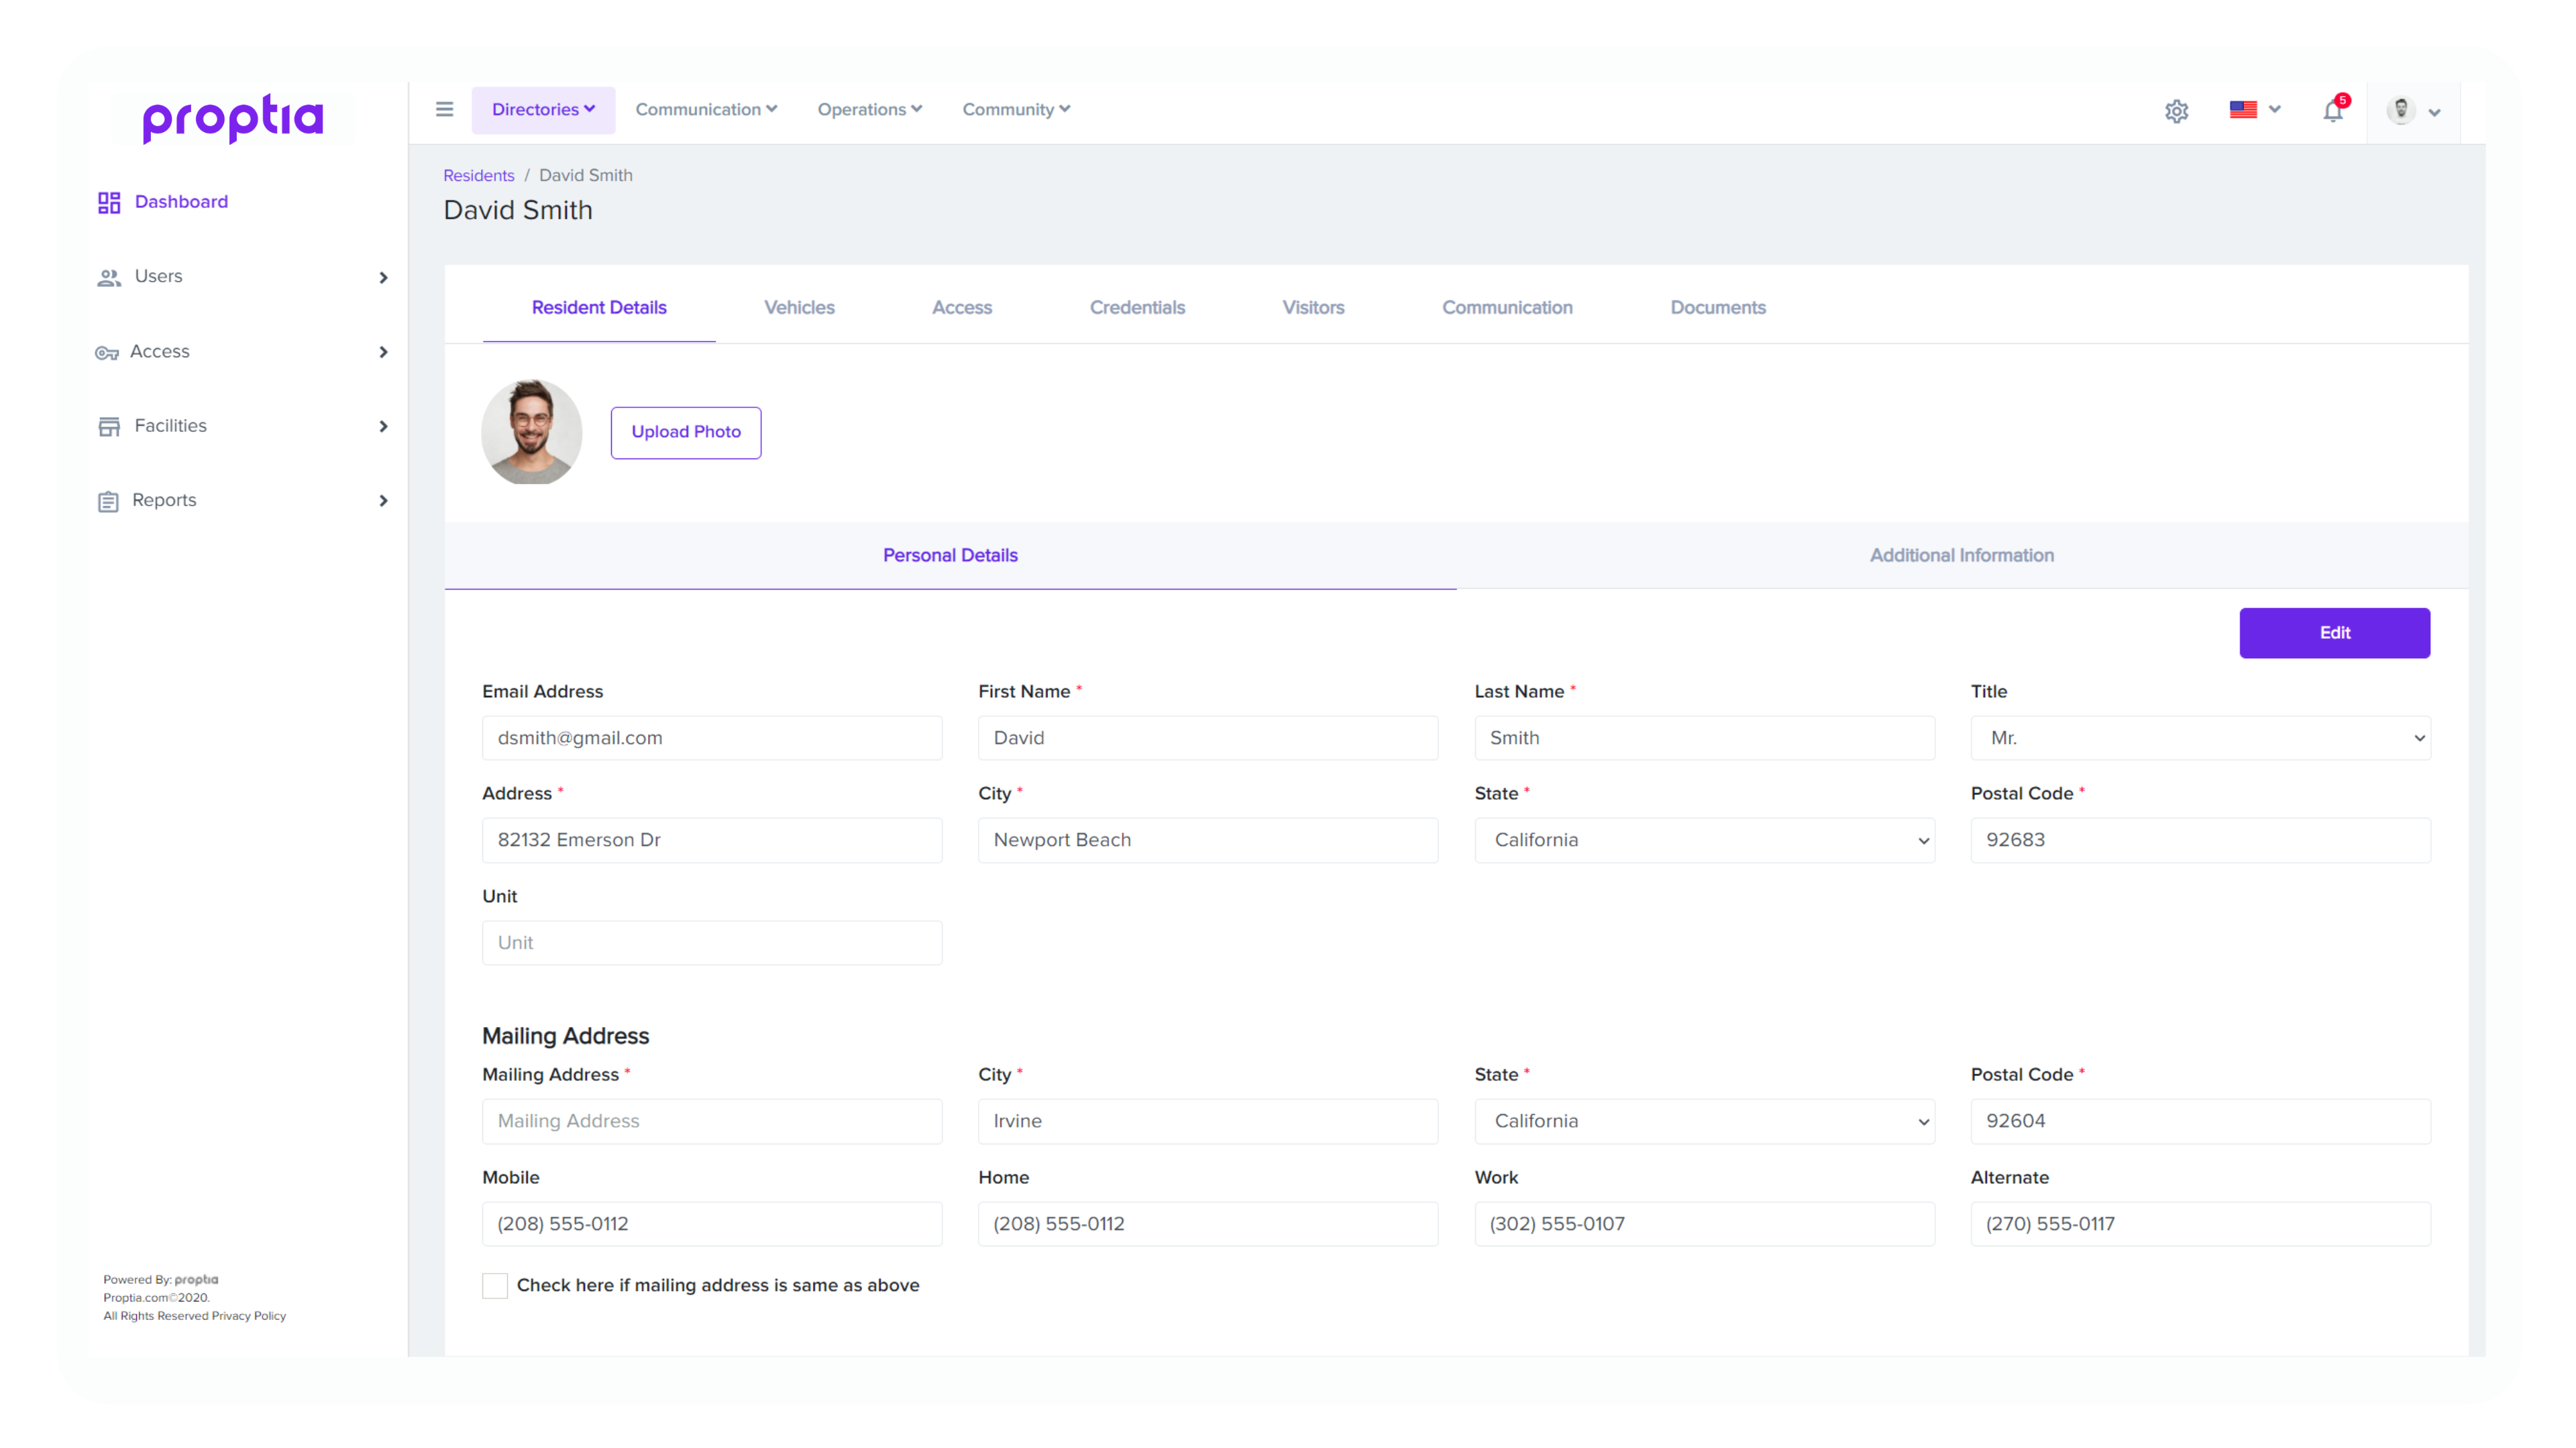Image resolution: width=2576 pixels, height=1448 pixels.
Task: Click the Reports sidebar icon
Action: tap(110, 500)
